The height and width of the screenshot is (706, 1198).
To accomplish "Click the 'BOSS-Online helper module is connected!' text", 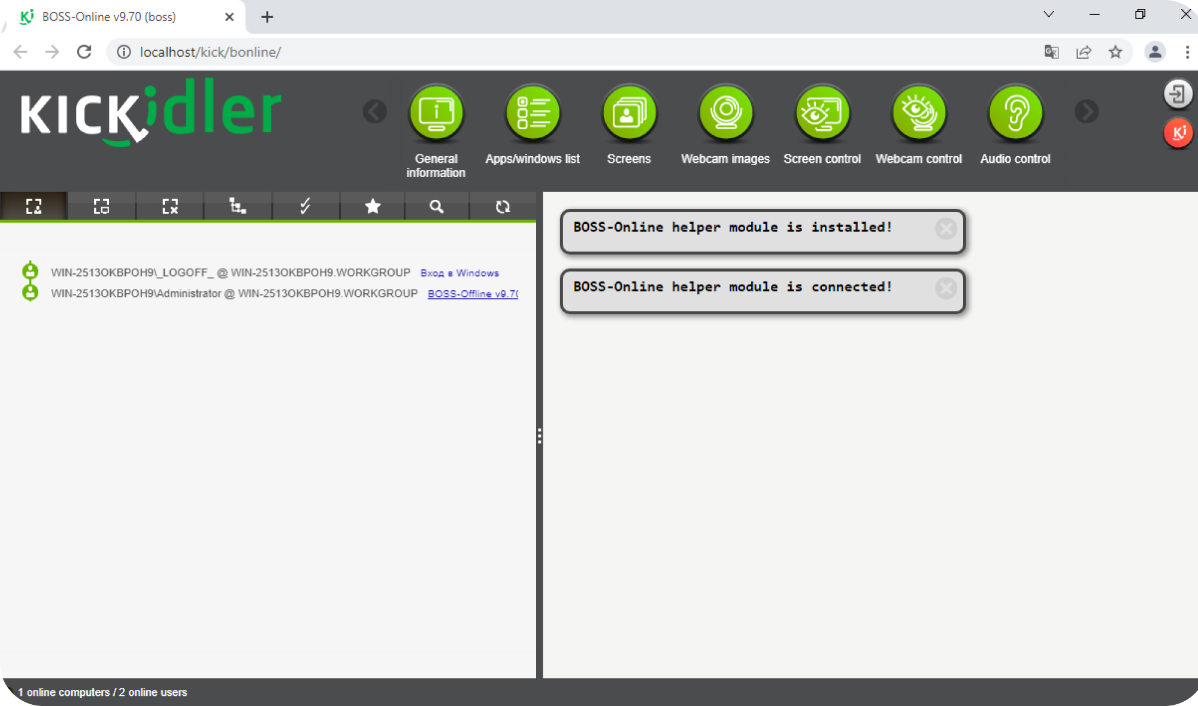I will (733, 287).
